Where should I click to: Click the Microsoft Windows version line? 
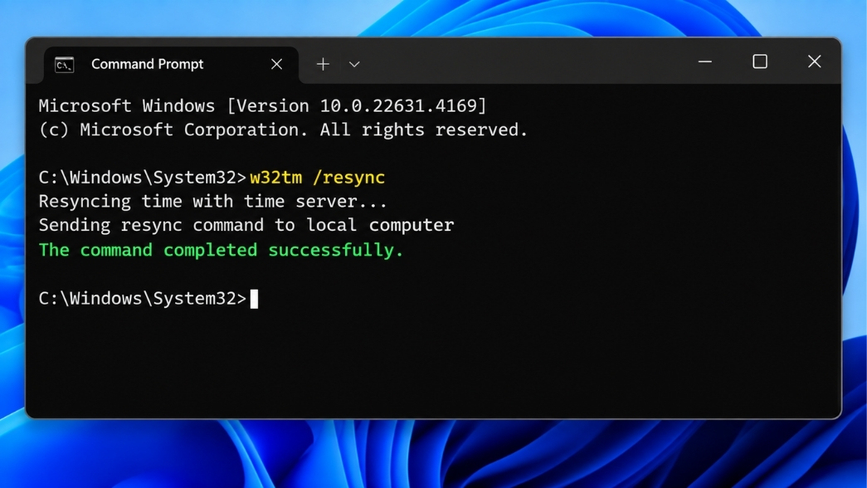tap(263, 105)
